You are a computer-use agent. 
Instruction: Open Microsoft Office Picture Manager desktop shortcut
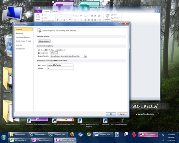tap(115, 122)
